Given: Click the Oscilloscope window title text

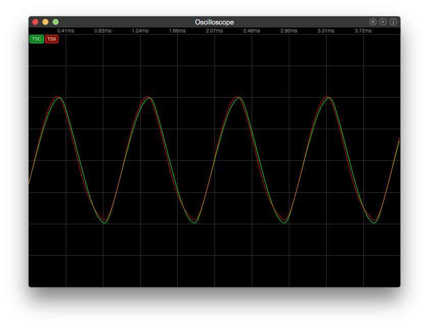Looking at the screenshot, I should (x=214, y=22).
